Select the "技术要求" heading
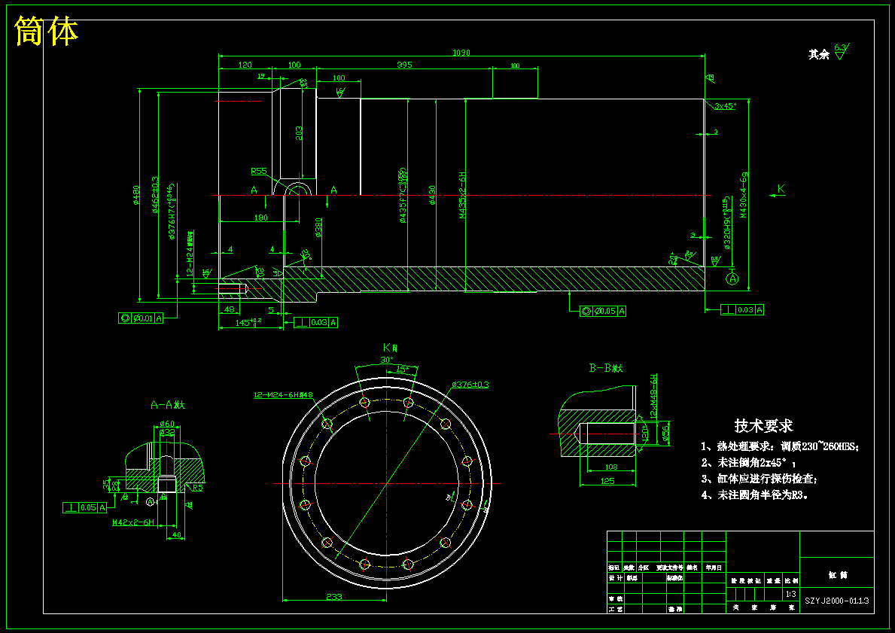Viewport: 895px width, 633px height. coord(763,425)
